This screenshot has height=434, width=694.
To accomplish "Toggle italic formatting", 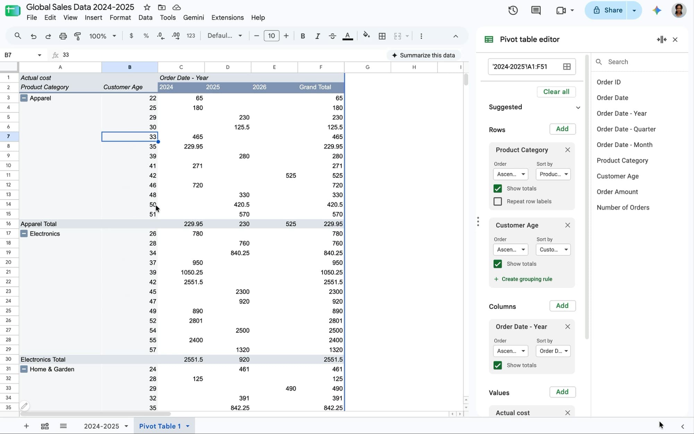I will (317, 36).
